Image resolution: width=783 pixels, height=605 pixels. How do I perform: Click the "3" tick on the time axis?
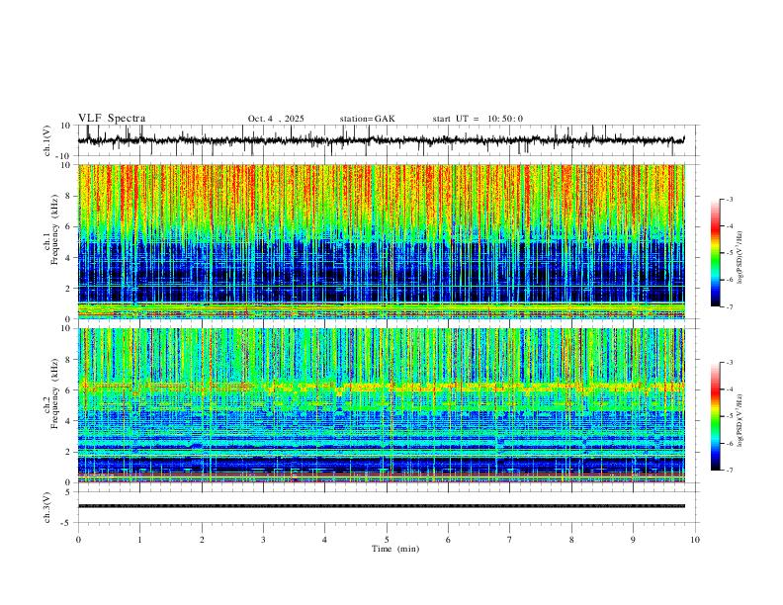(263, 540)
